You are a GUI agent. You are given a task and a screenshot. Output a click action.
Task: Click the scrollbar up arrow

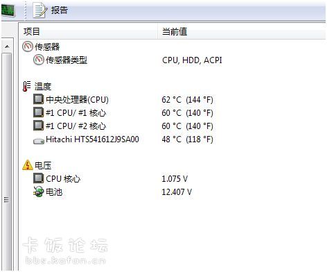[x=7, y=46]
